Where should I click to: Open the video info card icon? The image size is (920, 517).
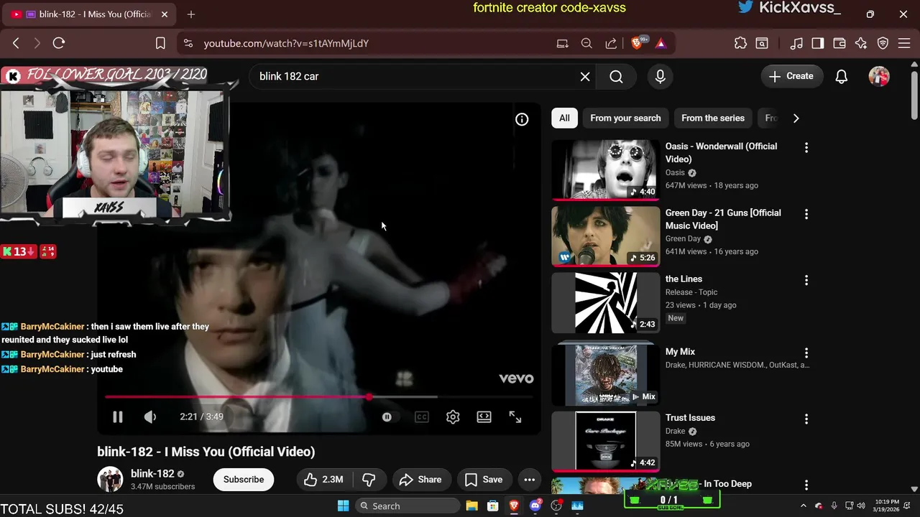pyautogui.click(x=522, y=120)
